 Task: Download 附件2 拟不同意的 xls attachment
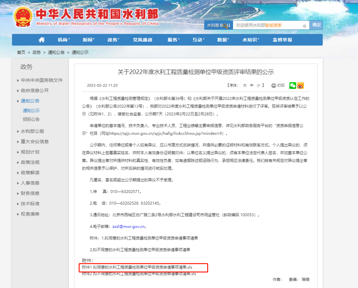point(139,274)
